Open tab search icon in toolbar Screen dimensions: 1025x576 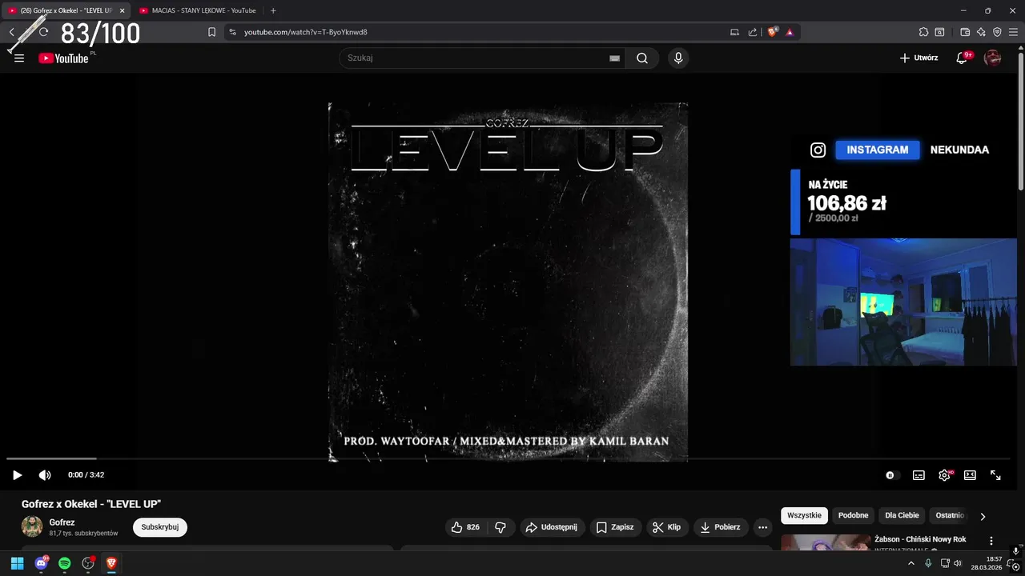(939, 32)
